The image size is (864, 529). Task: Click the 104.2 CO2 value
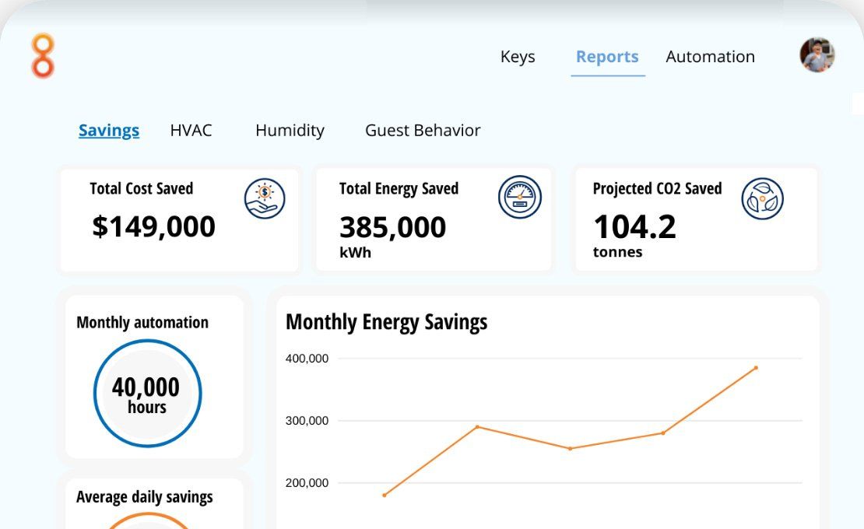tap(635, 226)
